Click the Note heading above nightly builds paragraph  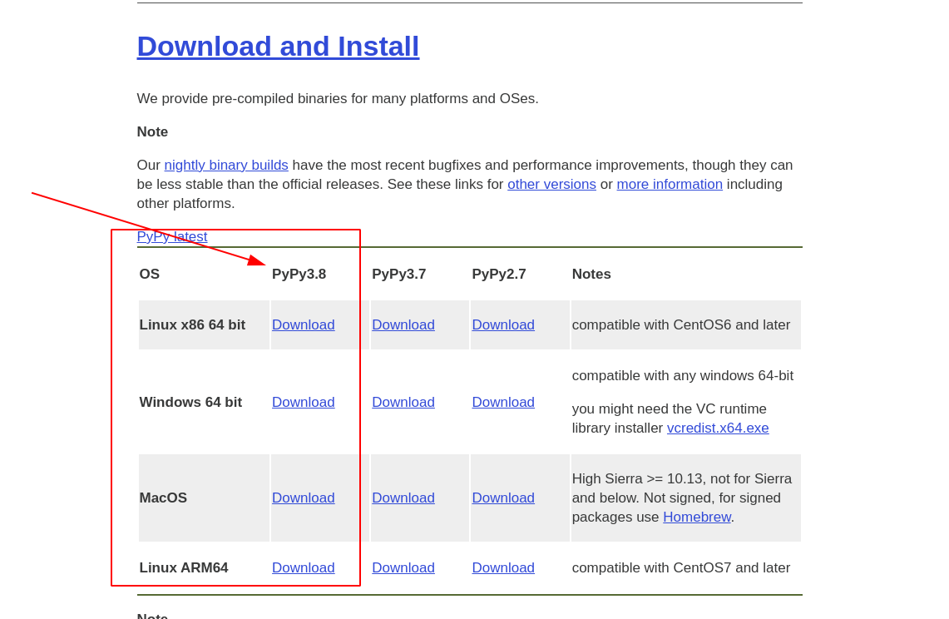point(152,132)
